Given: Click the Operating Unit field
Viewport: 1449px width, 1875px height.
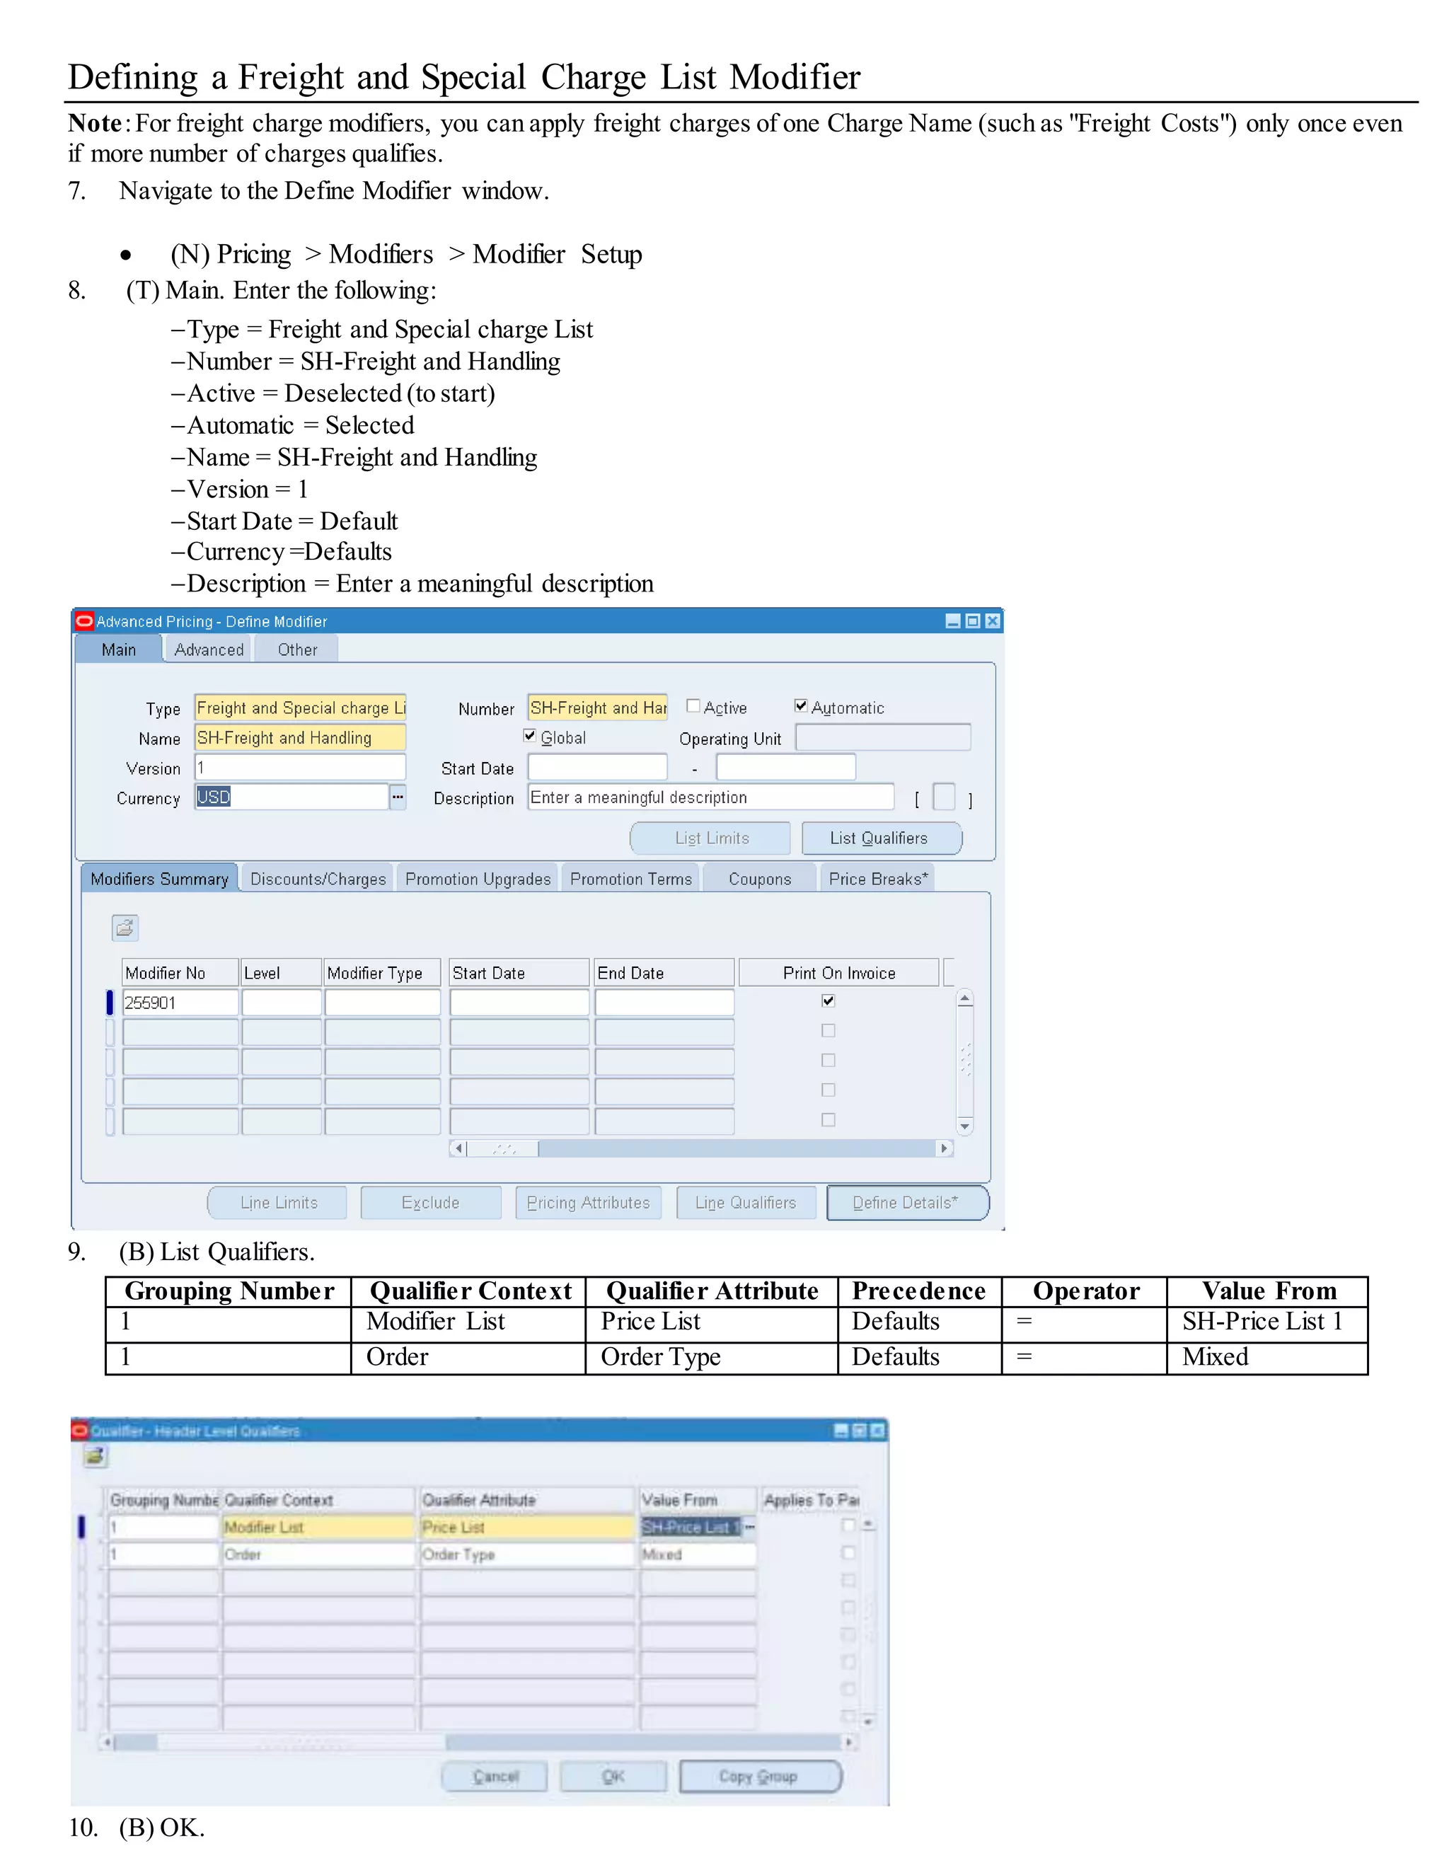Looking at the screenshot, I should 882,737.
